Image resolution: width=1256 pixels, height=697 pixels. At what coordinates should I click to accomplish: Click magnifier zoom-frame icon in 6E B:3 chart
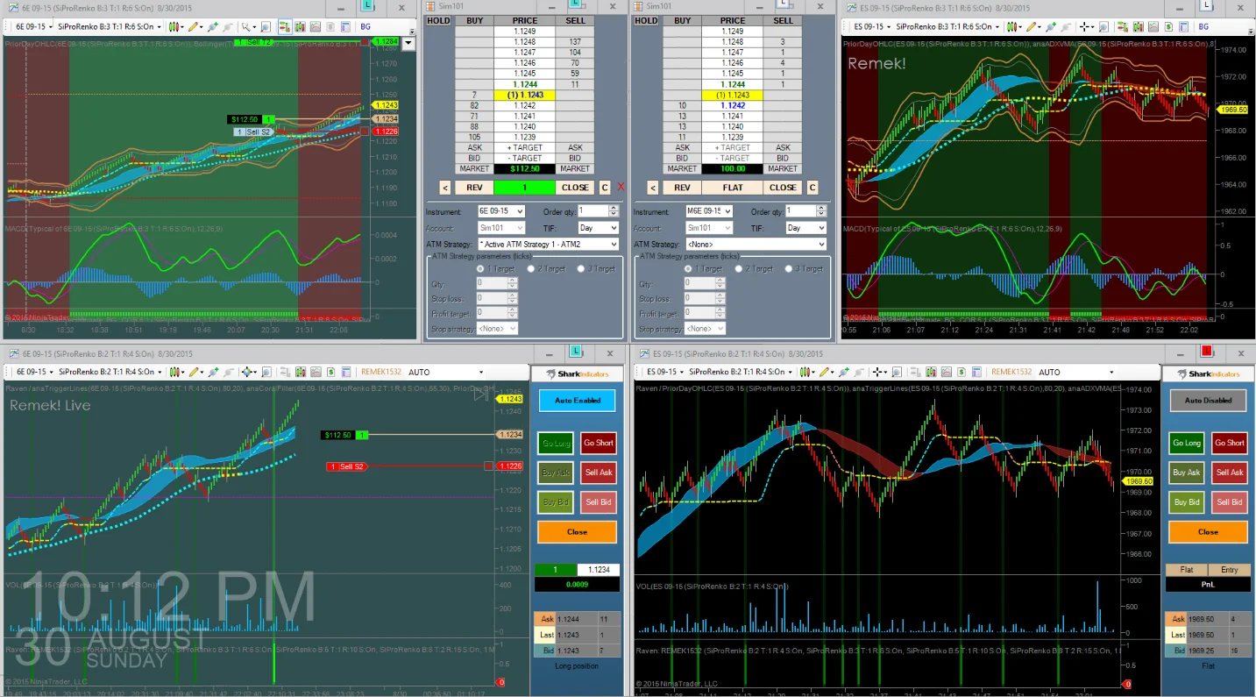(x=265, y=27)
